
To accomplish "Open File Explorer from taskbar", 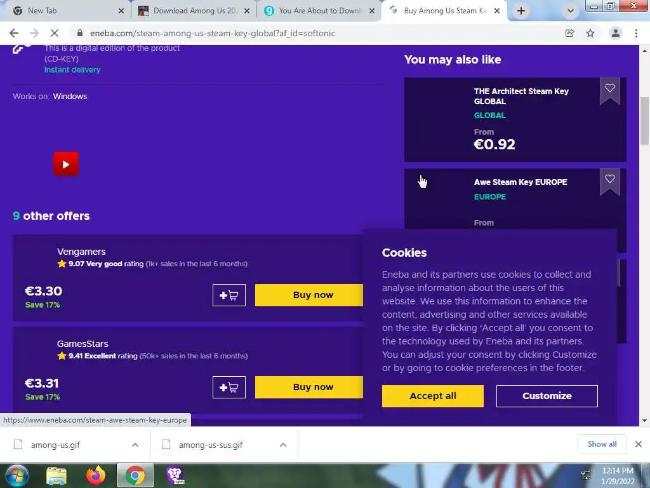I will [x=56, y=475].
